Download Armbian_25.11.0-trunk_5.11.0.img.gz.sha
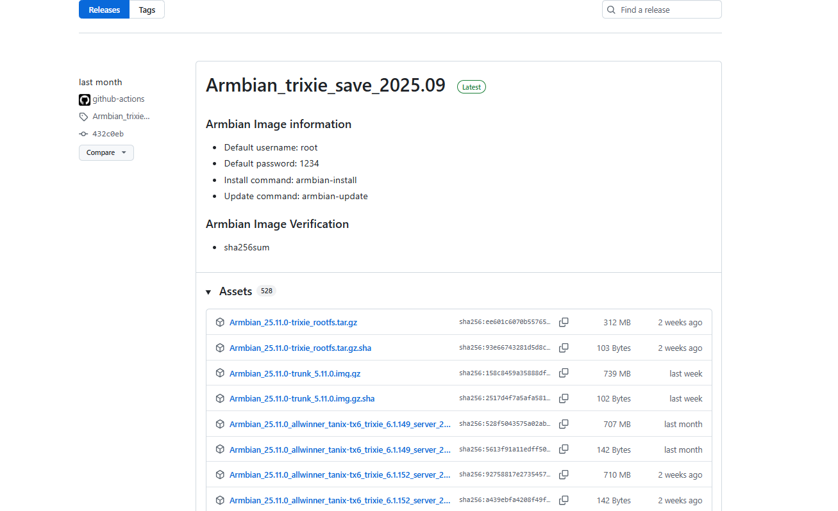This screenshot has height=511, width=838. pyautogui.click(x=302, y=398)
